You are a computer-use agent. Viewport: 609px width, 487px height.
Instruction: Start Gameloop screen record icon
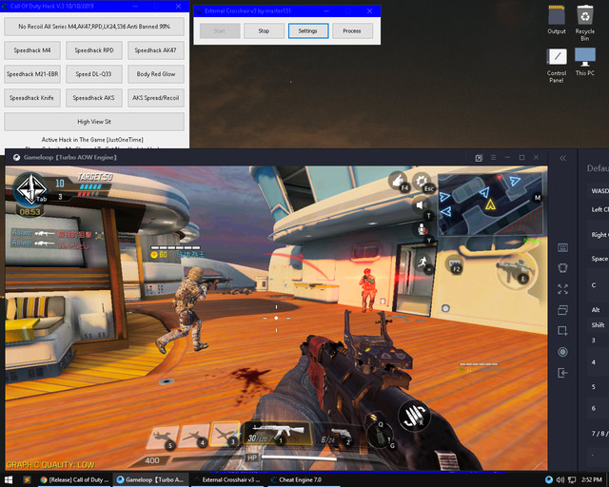point(562,352)
